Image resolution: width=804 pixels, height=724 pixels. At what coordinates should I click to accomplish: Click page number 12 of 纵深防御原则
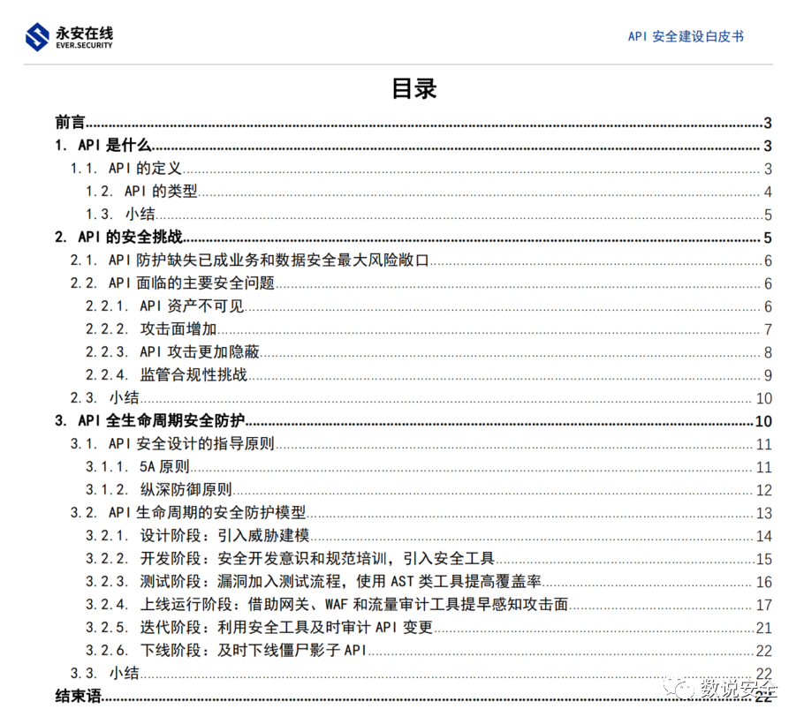coord(764,490)
